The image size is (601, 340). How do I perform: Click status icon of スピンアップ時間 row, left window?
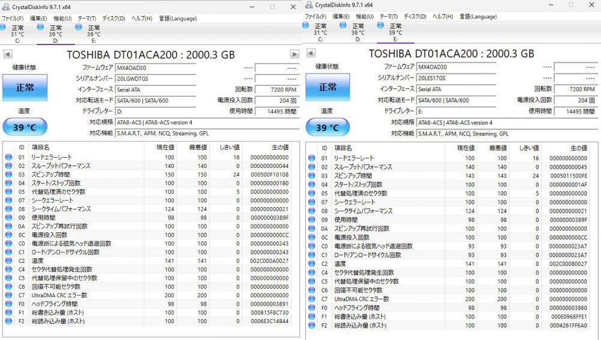click(8, 175)
